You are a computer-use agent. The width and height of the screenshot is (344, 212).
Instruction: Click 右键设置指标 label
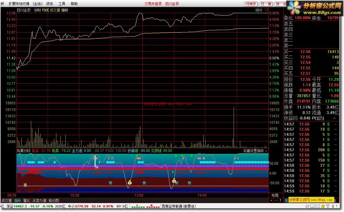pyautogui.click(x=254, y=151)
